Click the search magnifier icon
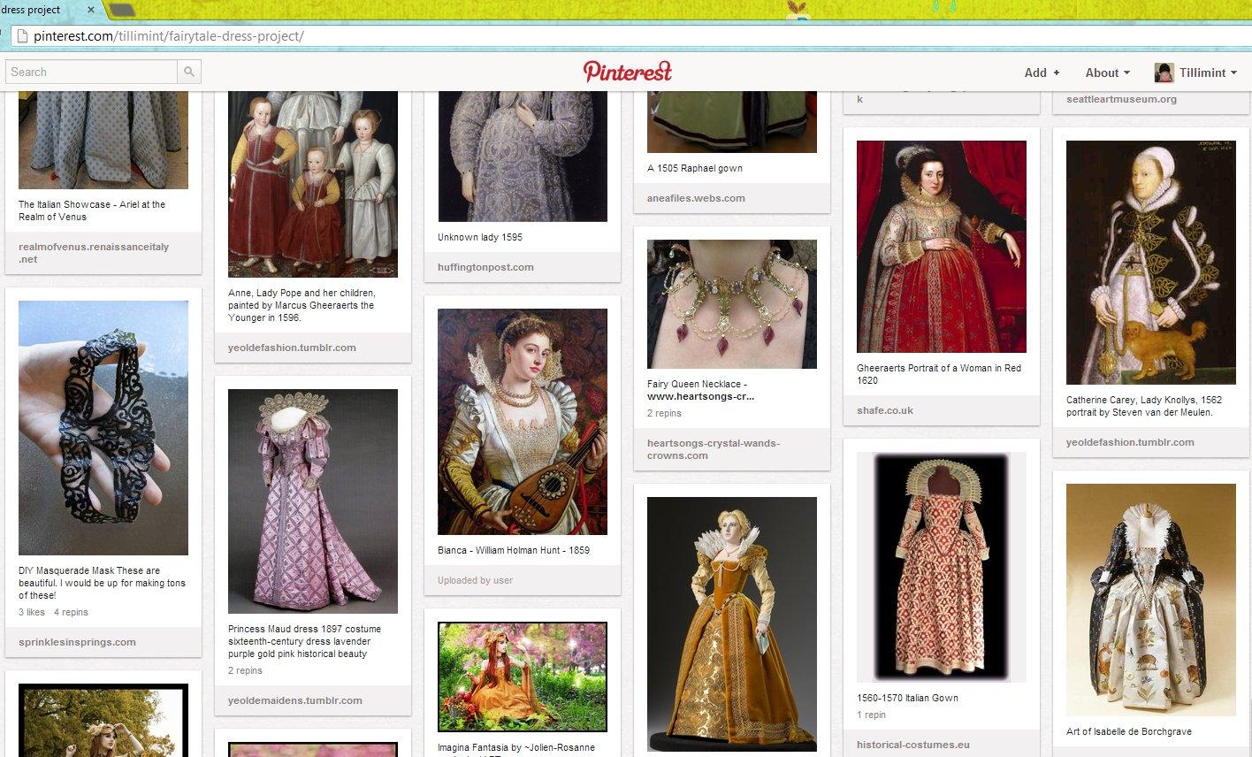 point(188,72)
